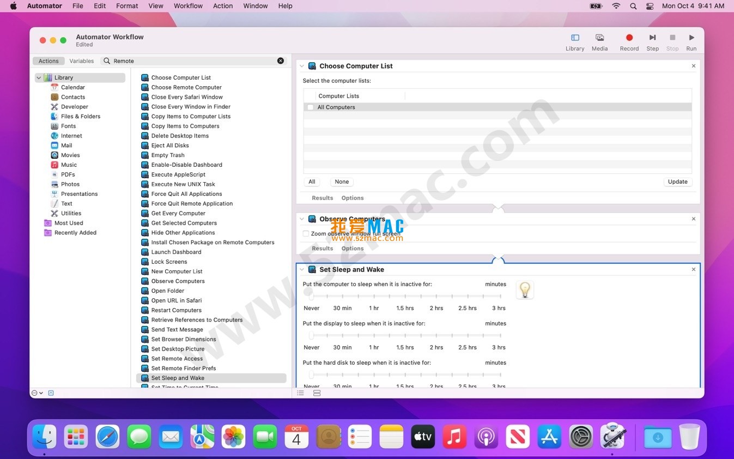
Task: Collapse the Choose Computer List action
Action: point(302,67)
